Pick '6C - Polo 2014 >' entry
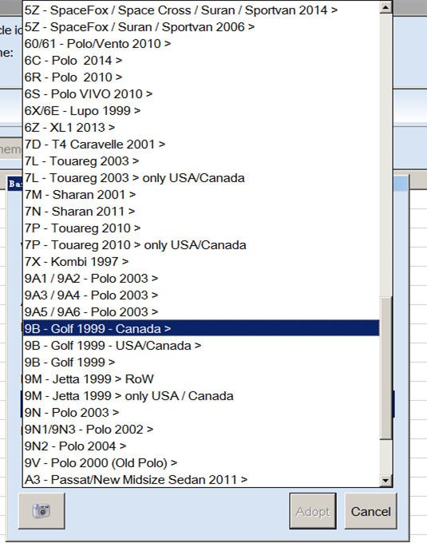 click(x=201, y=61)
